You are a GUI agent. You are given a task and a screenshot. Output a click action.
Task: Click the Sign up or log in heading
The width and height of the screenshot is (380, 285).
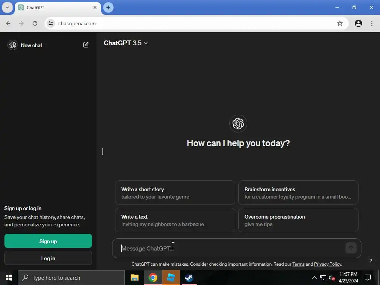coord(23,208)
